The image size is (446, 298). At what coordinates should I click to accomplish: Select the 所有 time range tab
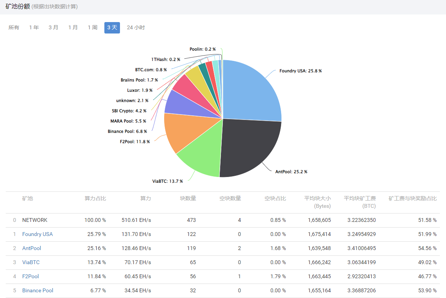14,27
